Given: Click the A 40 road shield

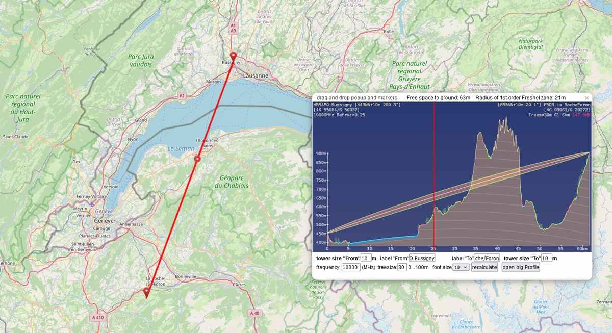Looking at the screenshot, I should point(255,313).
